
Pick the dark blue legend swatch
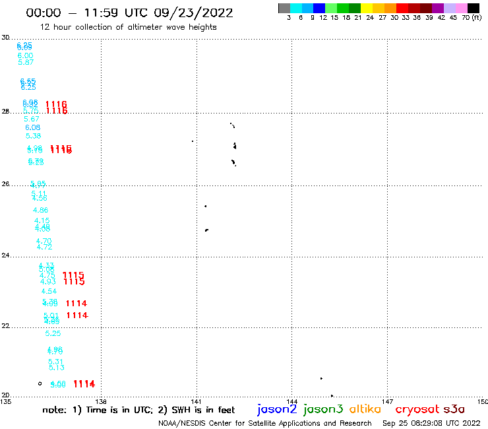coord(319,8)
